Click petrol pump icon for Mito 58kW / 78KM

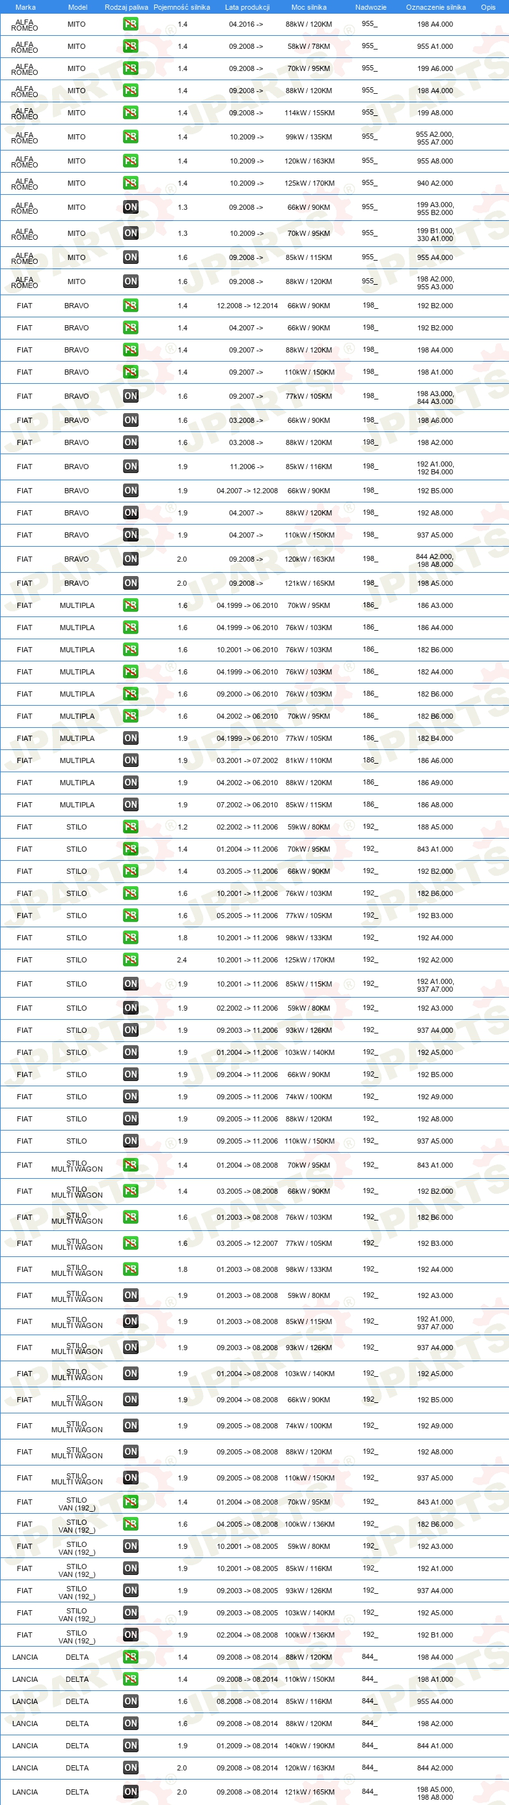click(x=130, y=46)
